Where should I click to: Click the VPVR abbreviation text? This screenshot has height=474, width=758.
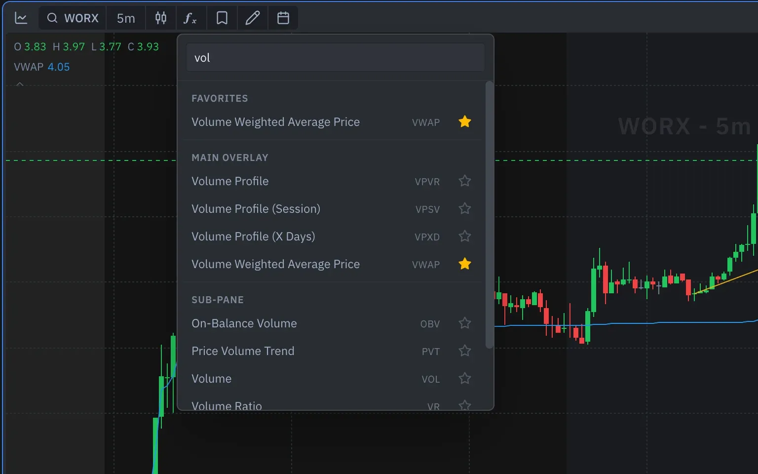click(427, 182)
